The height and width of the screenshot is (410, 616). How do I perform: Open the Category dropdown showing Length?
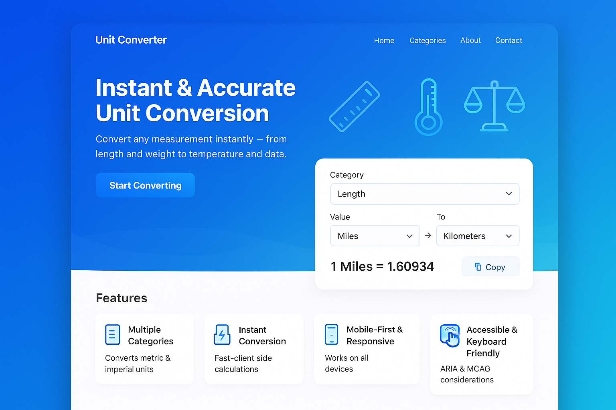(424, 194)
